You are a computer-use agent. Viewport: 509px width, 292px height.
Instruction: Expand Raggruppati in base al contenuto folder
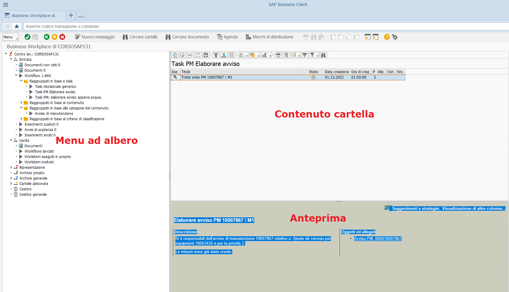click(21, 103)
